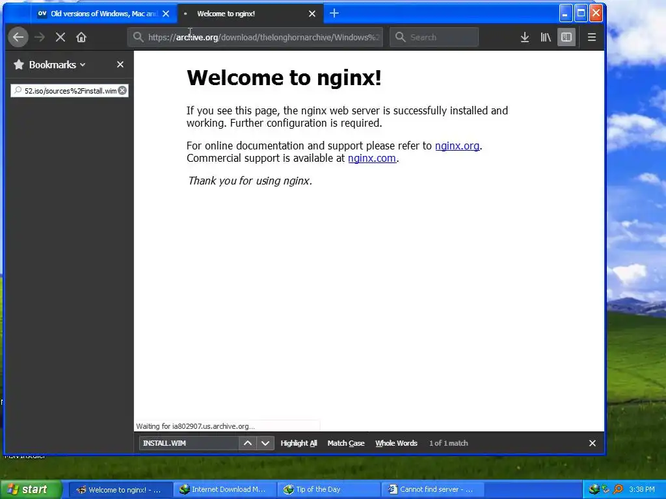This screenshot has width=666, height=499.
Task: Close the find bar
Action: click(x=592, y=443)
